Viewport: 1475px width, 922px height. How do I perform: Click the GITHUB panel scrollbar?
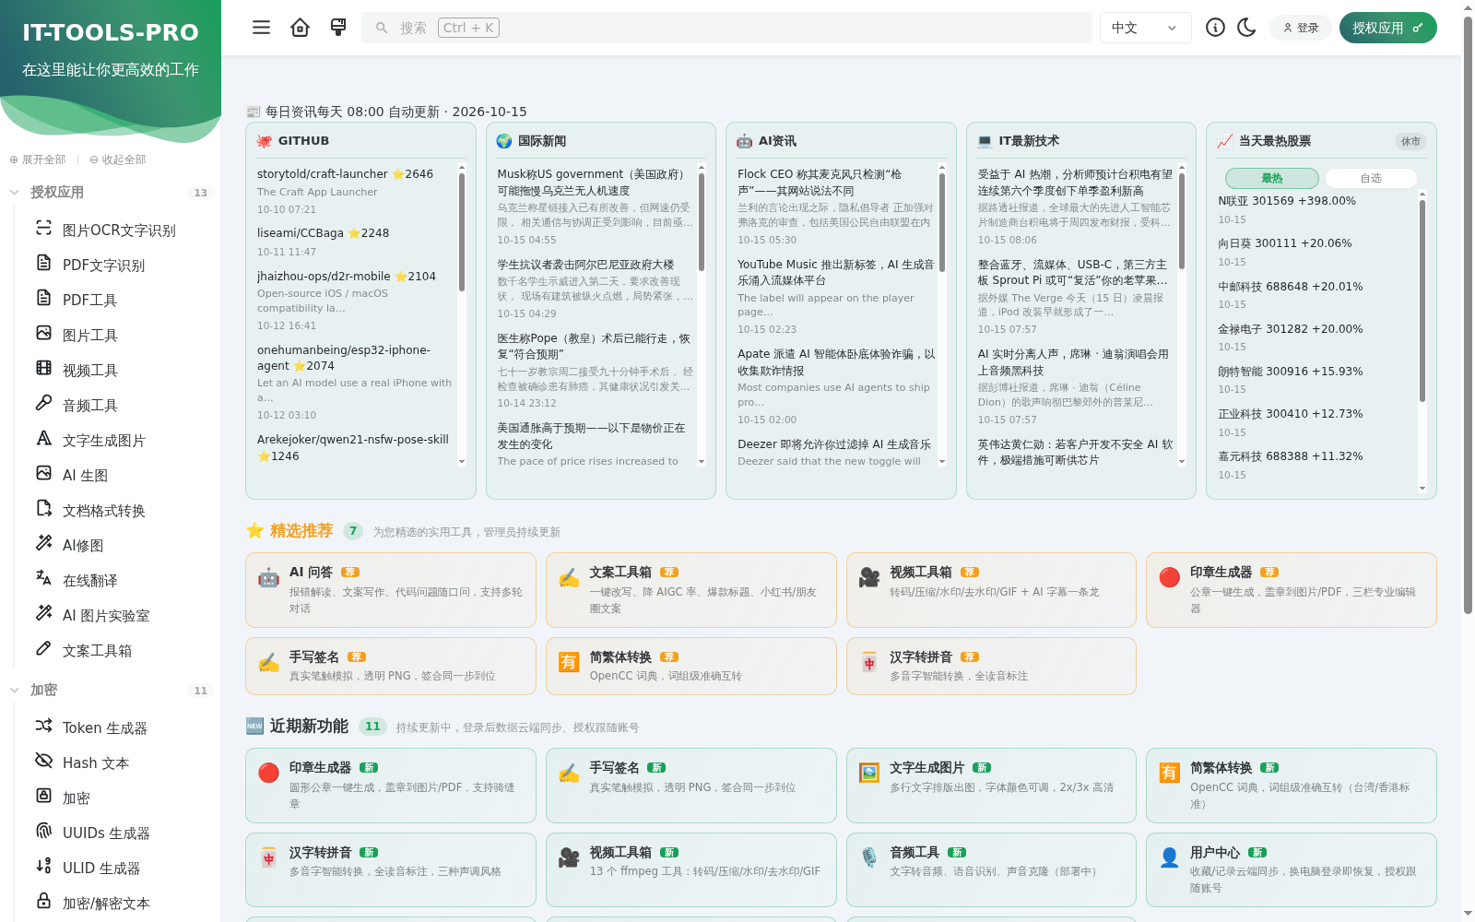[x=462, y=313]
